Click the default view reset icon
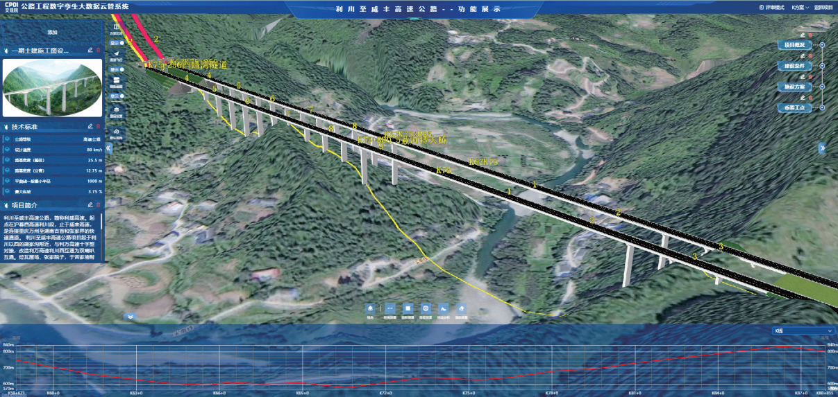The height and width of the screenshot is (397, 838). pyautogui.click(x=117, y=133)
